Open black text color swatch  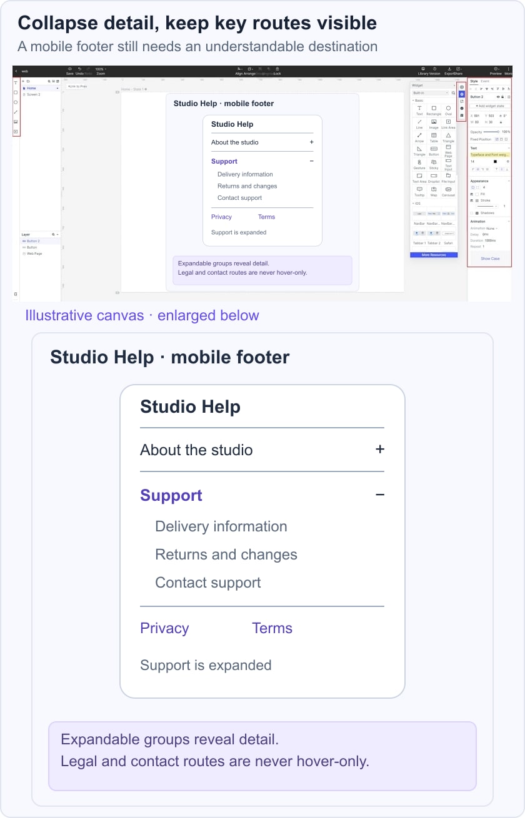click(x=495, y=162)
